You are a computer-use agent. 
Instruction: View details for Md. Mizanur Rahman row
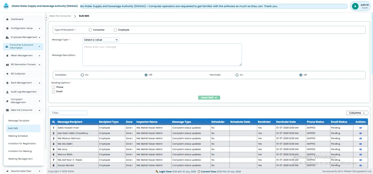coord(360,139)
